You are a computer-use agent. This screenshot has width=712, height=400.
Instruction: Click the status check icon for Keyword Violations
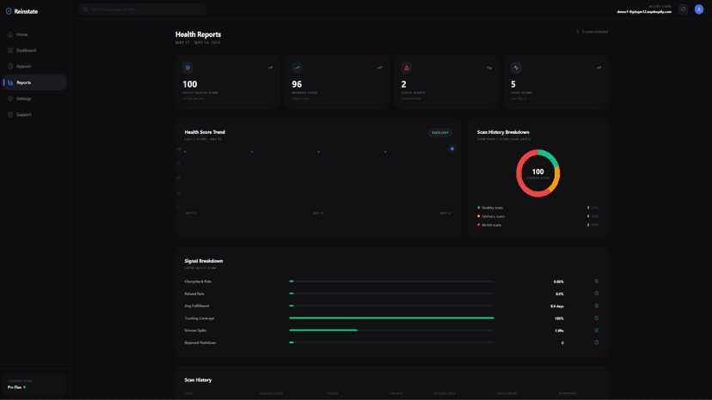597,342
